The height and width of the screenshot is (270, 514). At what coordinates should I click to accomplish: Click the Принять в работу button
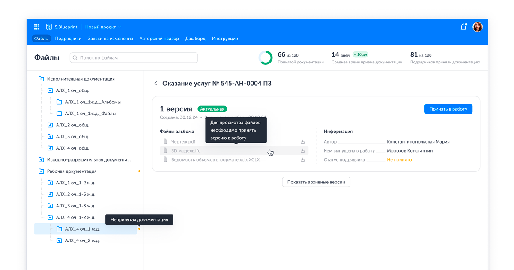tap(448, 109)
